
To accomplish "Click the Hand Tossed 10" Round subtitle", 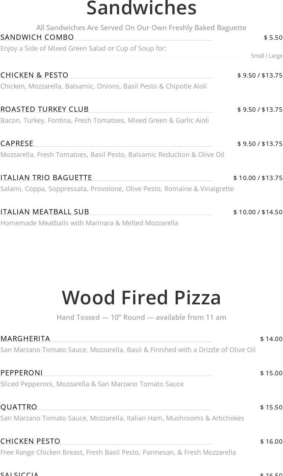I will tap(141, 317).
